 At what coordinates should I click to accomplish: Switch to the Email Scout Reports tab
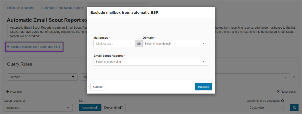pyautogui.click(x=21, y=8)
